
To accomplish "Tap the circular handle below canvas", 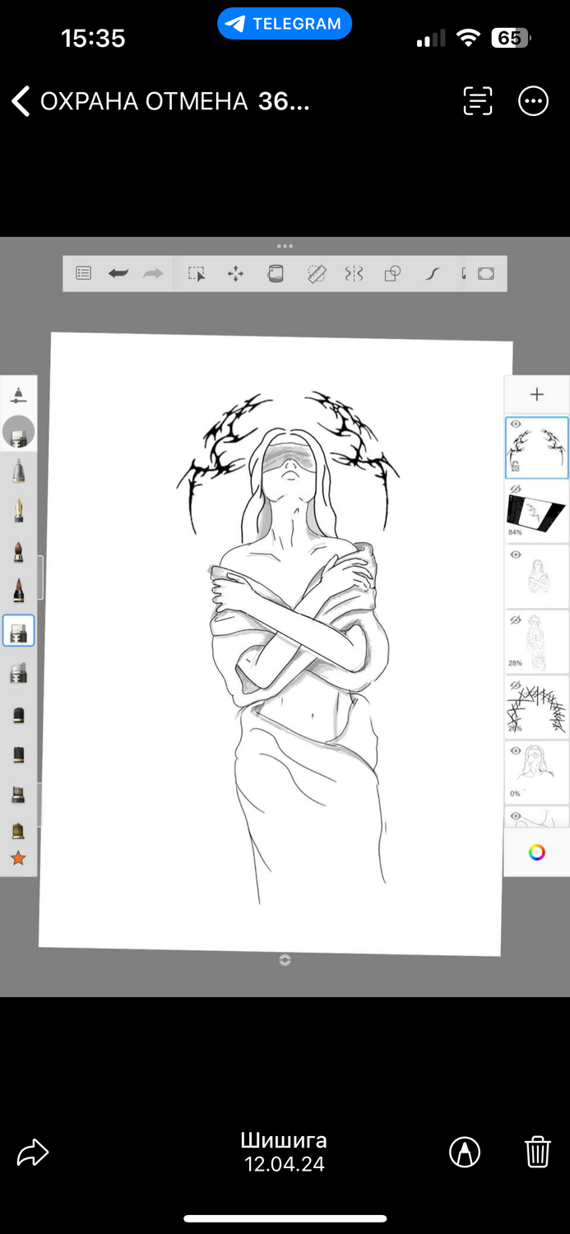I will pyautogui.click(x=285, y=960).
